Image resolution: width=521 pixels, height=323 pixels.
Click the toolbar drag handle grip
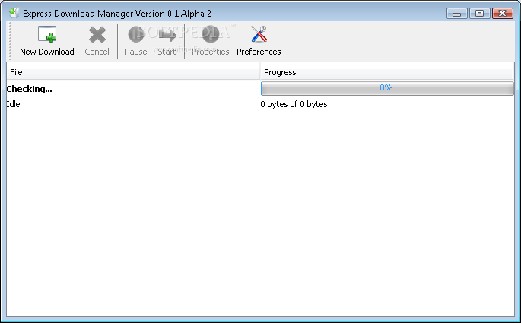click(x=10, y=41)
